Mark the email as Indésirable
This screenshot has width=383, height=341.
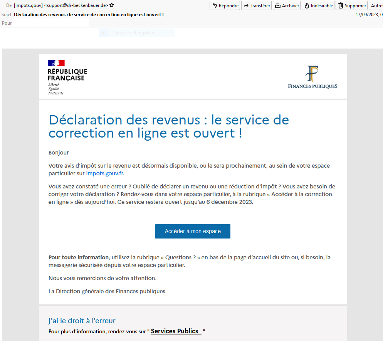[x=318, y=6]
